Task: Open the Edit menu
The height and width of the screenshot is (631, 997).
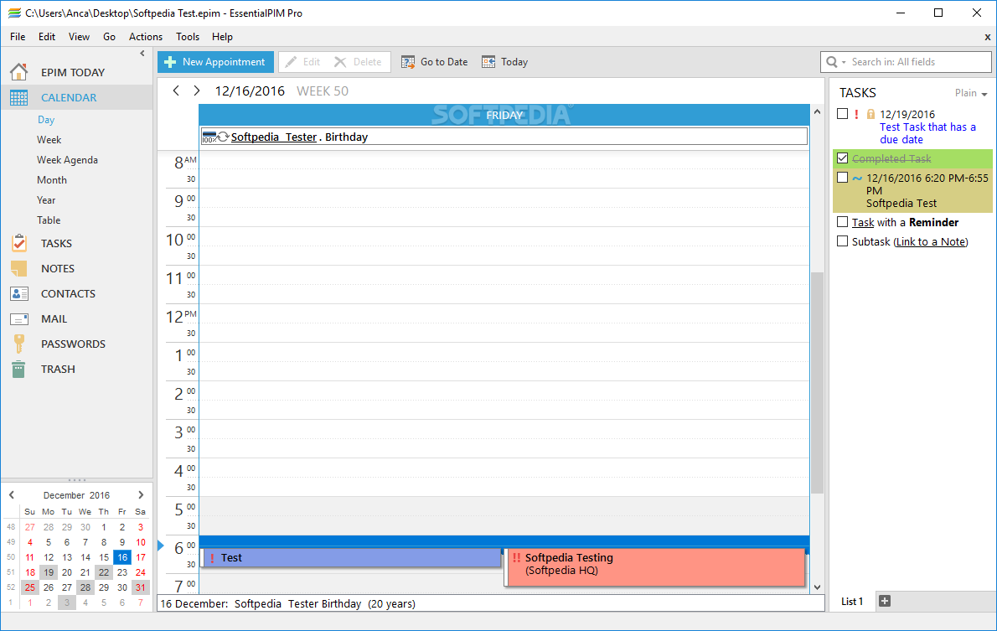Action: pyautogui.click(x=47, y=37)
